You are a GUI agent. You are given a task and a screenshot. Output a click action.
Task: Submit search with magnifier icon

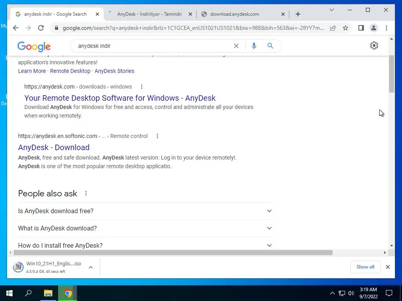270,46
